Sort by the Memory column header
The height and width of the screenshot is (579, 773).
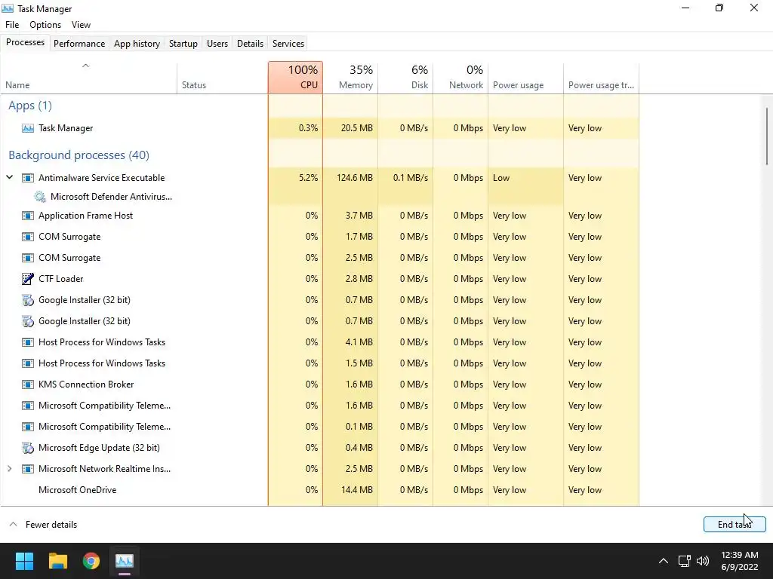point(350,78)
